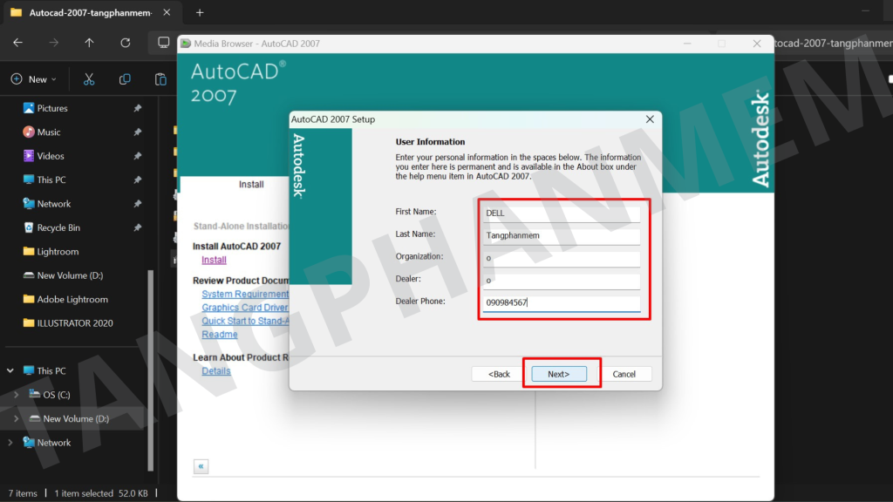Open the Readme link
This screenshot has height=502, width=893.
219,335
